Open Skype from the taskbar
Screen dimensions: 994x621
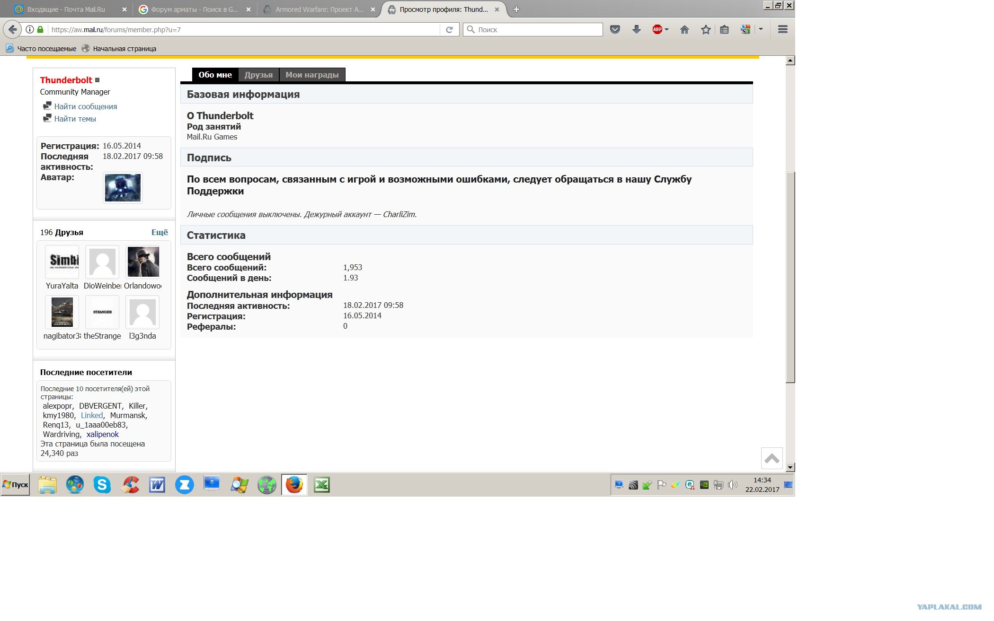pos(102,485)
